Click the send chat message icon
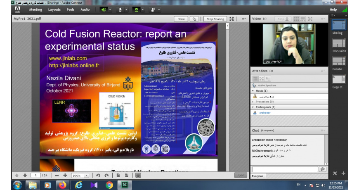 pos(323,169)
